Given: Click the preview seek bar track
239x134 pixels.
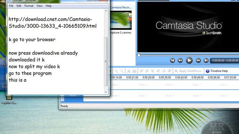Looking at the screenshot, I should coord(189,55).
